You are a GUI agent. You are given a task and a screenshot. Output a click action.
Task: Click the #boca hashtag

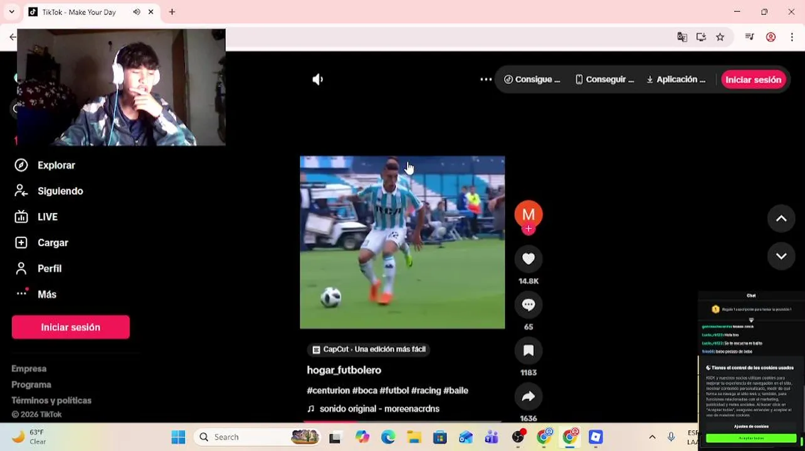click(364, 390)
